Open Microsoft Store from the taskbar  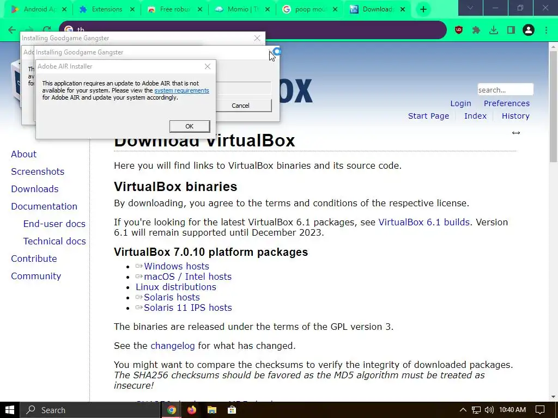click(x=232, y=410)
